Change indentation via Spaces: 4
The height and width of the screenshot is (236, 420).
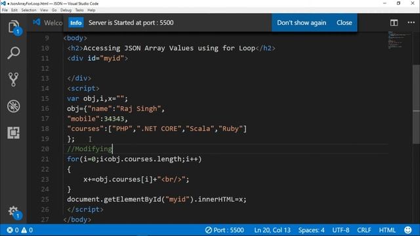311,230
